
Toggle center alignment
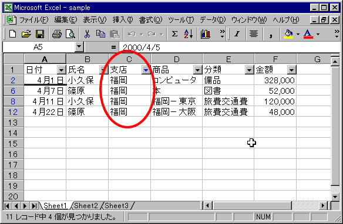pyautogui.click(x=254, y=34)
